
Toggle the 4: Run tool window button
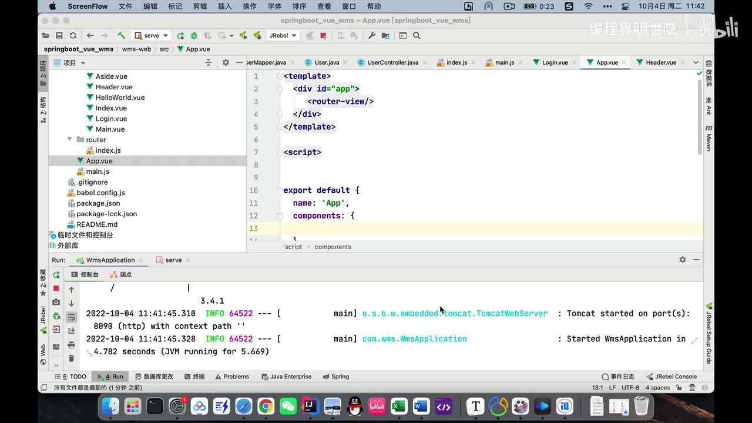tap(110, 377)
